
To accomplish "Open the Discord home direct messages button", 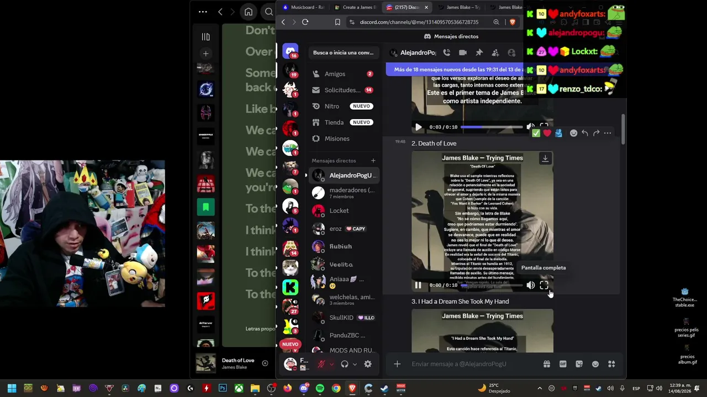I will 290,51.
